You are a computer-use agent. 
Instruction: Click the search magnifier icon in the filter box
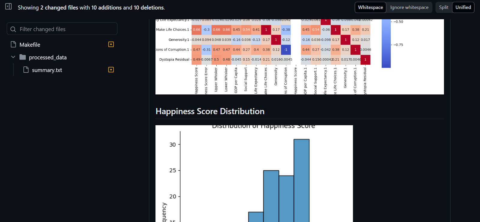coord(13,29)
